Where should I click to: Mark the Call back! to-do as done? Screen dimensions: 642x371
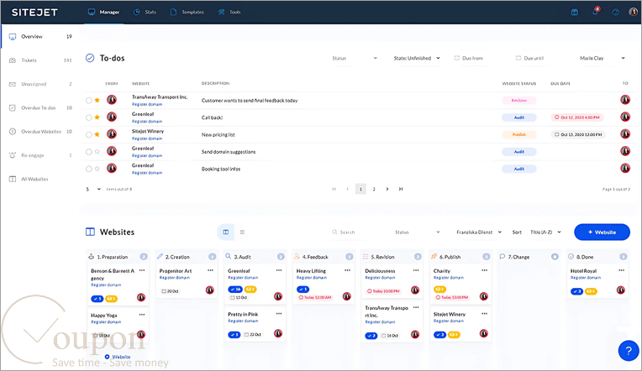point(89,118)
